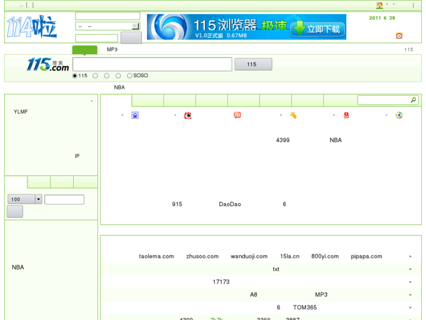Expand the taolema.com row with arrow
The image size is (426, 320).
(410, 257)
